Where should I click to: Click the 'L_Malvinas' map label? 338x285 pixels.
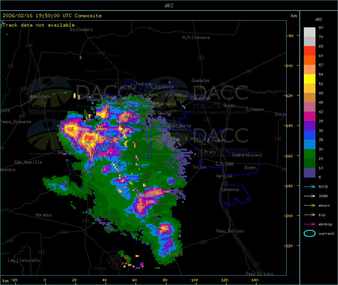[148, 139]
